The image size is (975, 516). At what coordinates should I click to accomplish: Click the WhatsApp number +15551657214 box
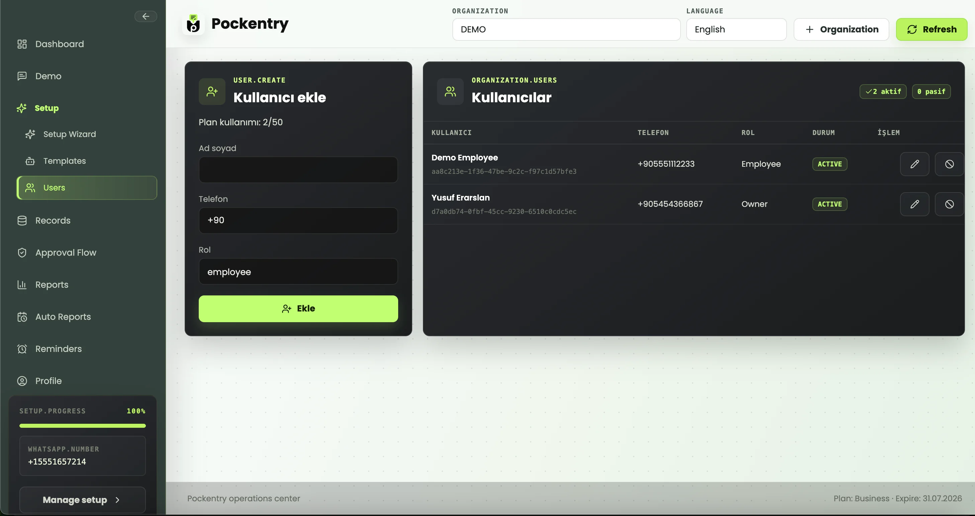(x=83, y=456)
